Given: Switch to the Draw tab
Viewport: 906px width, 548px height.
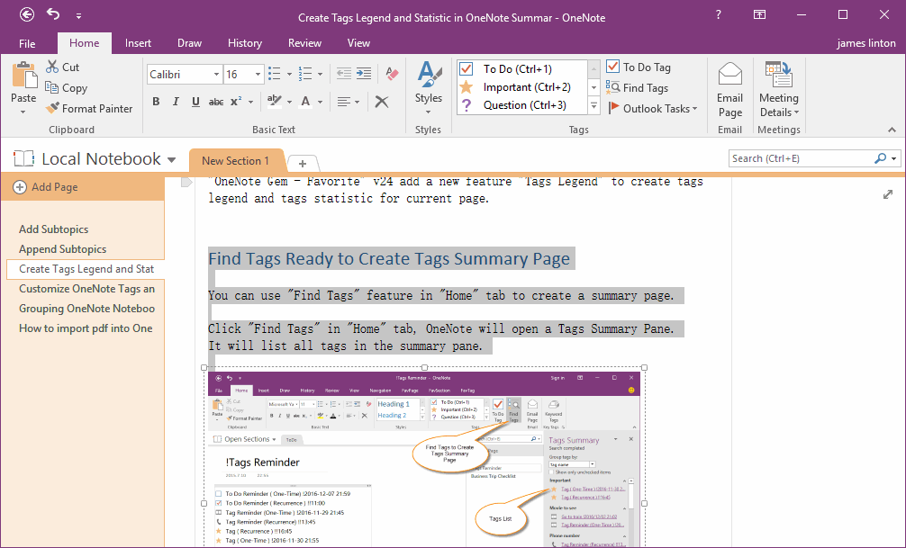Looking at the screenshot, I should pyautogui.click(x=189, y=43).
